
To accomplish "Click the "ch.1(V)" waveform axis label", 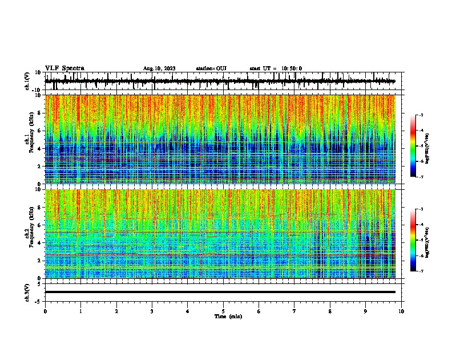I will pos(27,81).
